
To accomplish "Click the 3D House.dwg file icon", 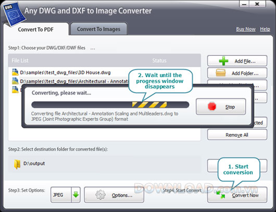I will [15, 72].
